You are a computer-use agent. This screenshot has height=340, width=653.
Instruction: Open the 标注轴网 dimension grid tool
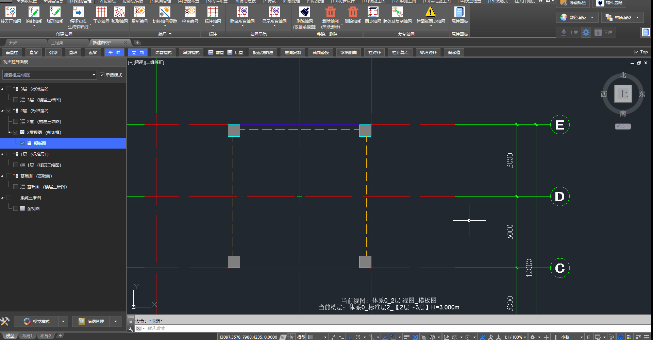pos(213,13)
